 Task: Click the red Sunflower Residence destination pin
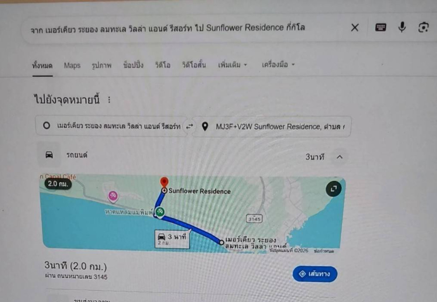click(164, 183)
